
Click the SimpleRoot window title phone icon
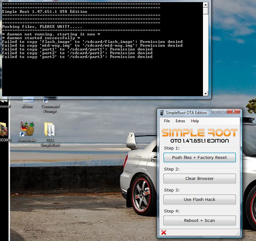point(162,113)
